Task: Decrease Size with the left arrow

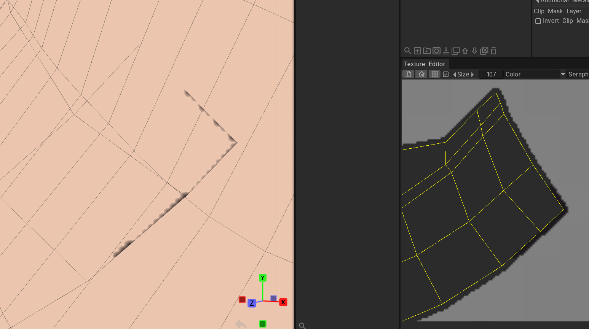Action: (x=454, y=75)
